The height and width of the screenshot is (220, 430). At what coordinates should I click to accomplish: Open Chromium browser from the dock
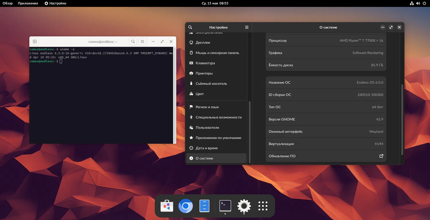click(185, 206)
